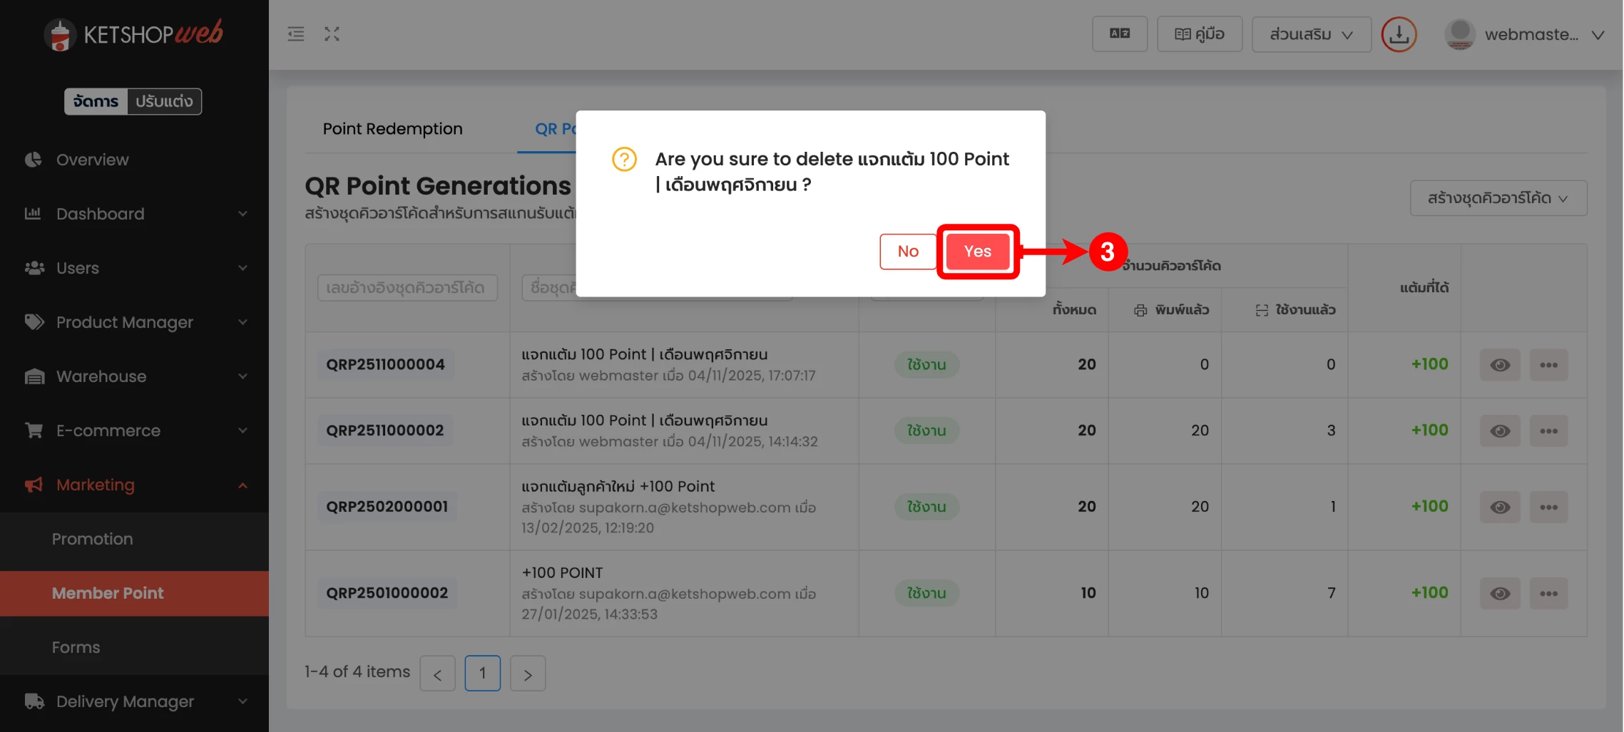Open more options for QRP2511000004

click(x=1548, y=365)
